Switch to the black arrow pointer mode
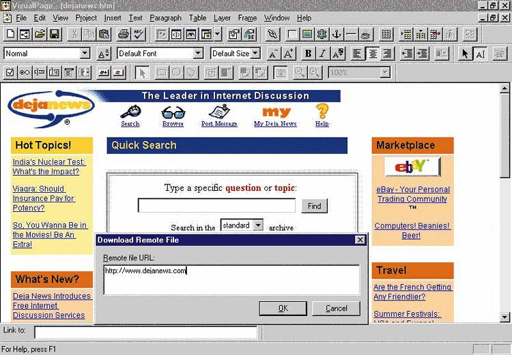The width and height of the screenshot is (512, 355). tap(465, 53)
